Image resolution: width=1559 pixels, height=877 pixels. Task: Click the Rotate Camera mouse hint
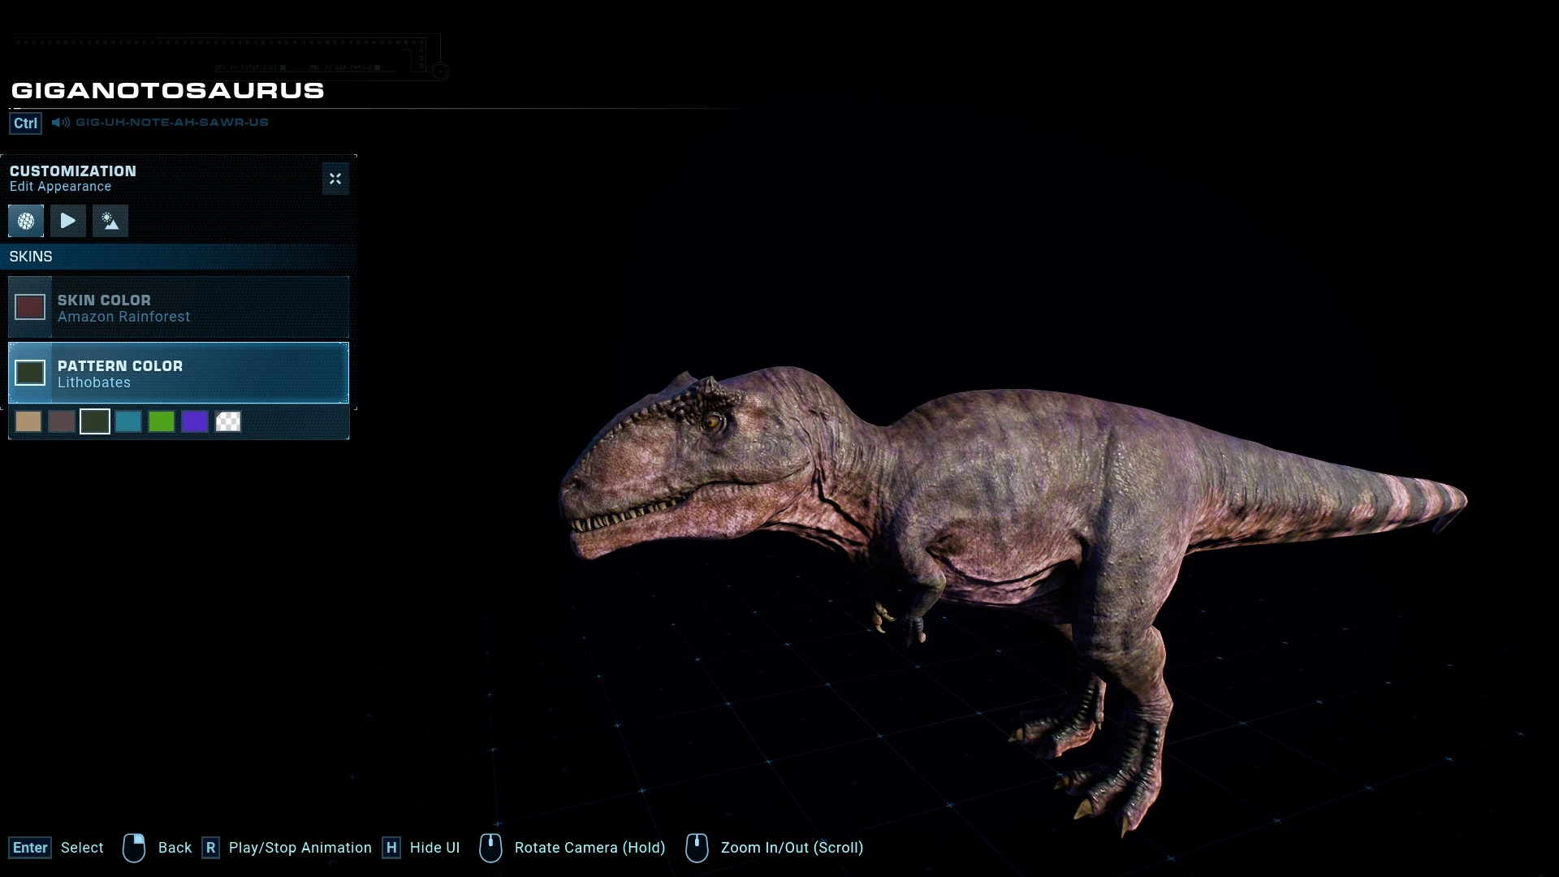point(572,848)
